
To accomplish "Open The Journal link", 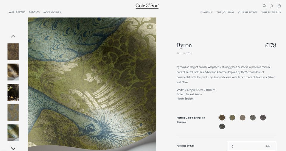I will pyautogui.click(x=226, y=12).
